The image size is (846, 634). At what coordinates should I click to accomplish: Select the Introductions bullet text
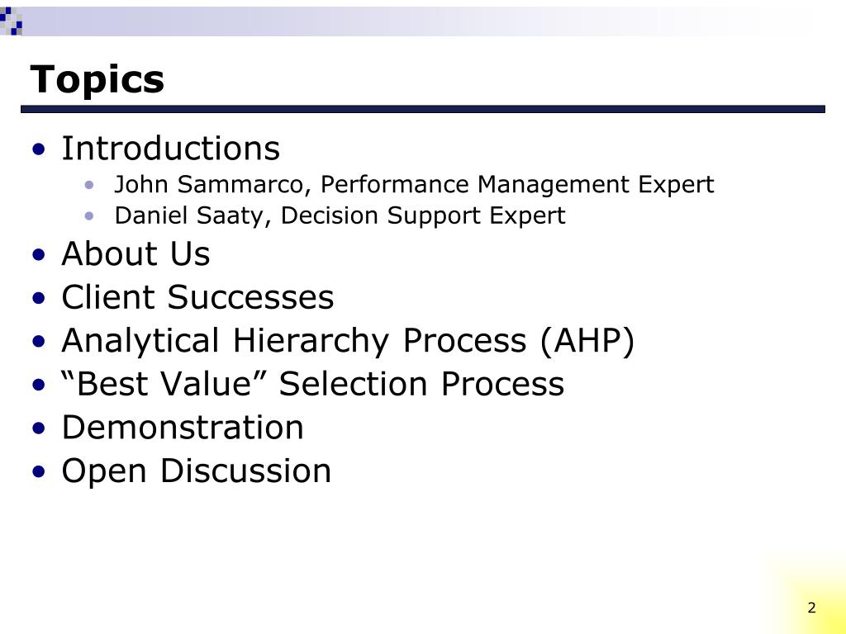tap(170, 149)
